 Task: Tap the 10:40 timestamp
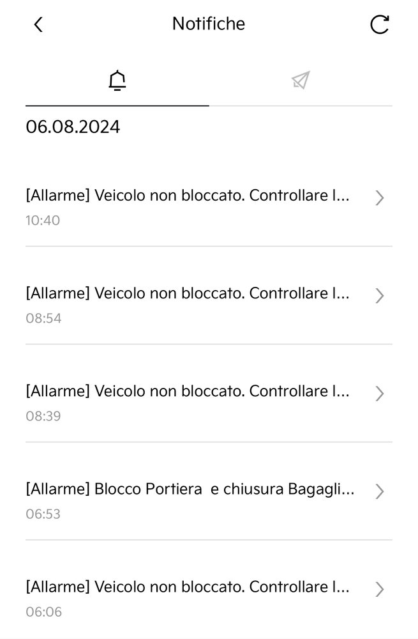(43, 220)
